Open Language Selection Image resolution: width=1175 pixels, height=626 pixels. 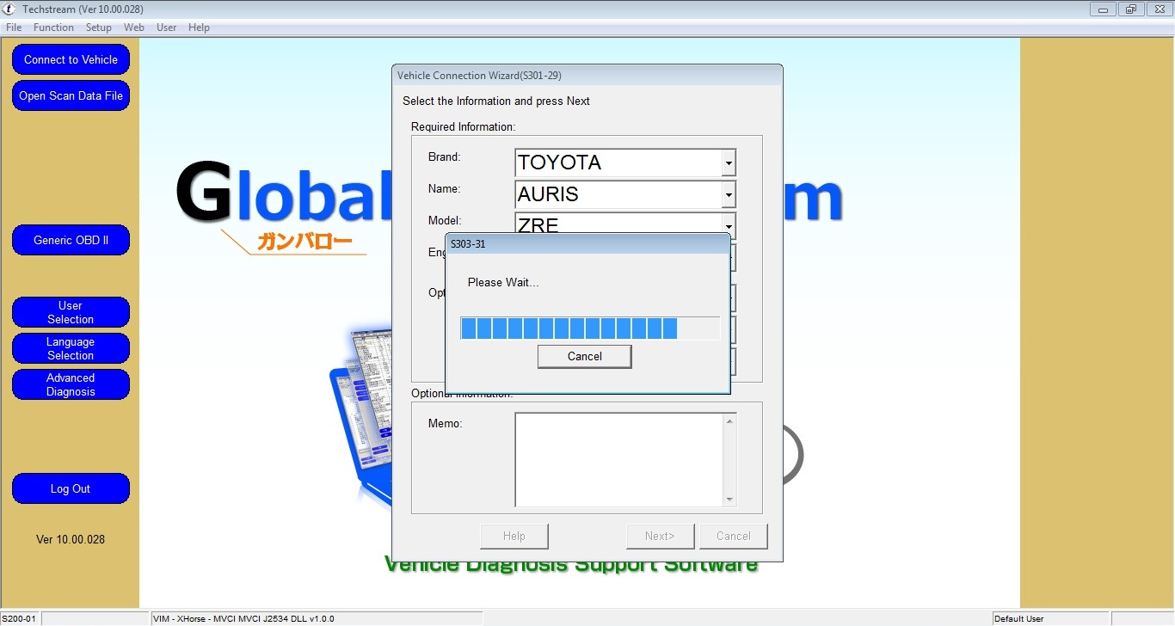point(71,348)
